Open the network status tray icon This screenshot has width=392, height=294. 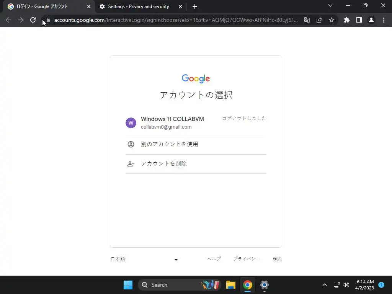(x=337, y=285)
